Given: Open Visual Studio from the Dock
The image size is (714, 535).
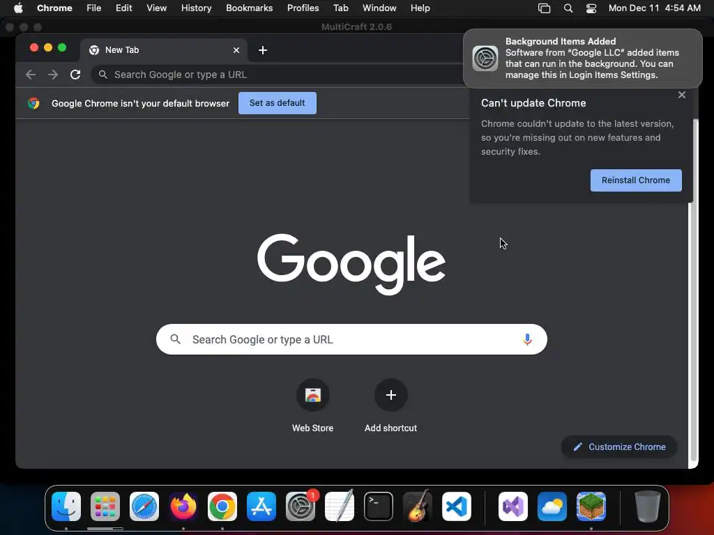Looking at the screenshot, I should 513,506.
